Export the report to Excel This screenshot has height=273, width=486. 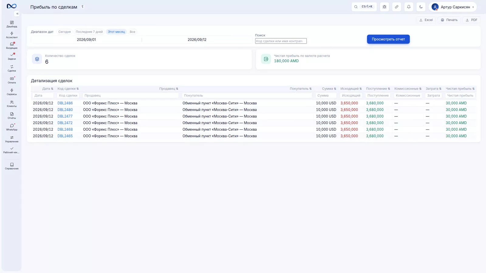click(426, 20)
